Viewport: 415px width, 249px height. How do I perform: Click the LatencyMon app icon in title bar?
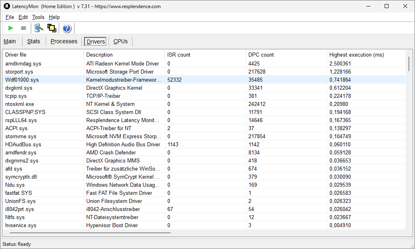(x=6, y=6)
